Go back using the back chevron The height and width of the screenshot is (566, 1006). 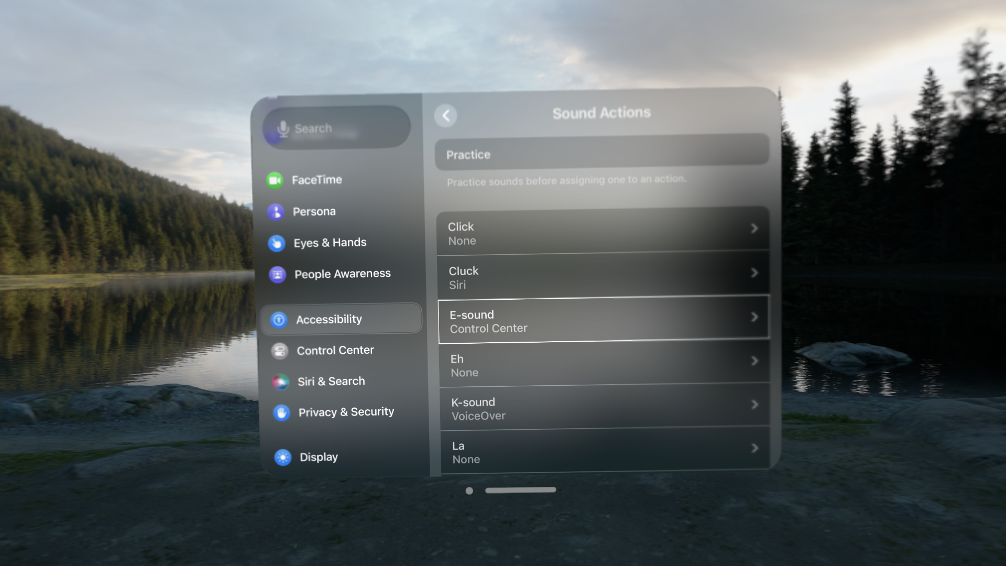446,116
